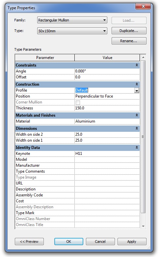Click the scrollbar up arrow
Image resolution: width=161 pixels, height=257 pixels.
pyautogui.click(x=143, y=57)
